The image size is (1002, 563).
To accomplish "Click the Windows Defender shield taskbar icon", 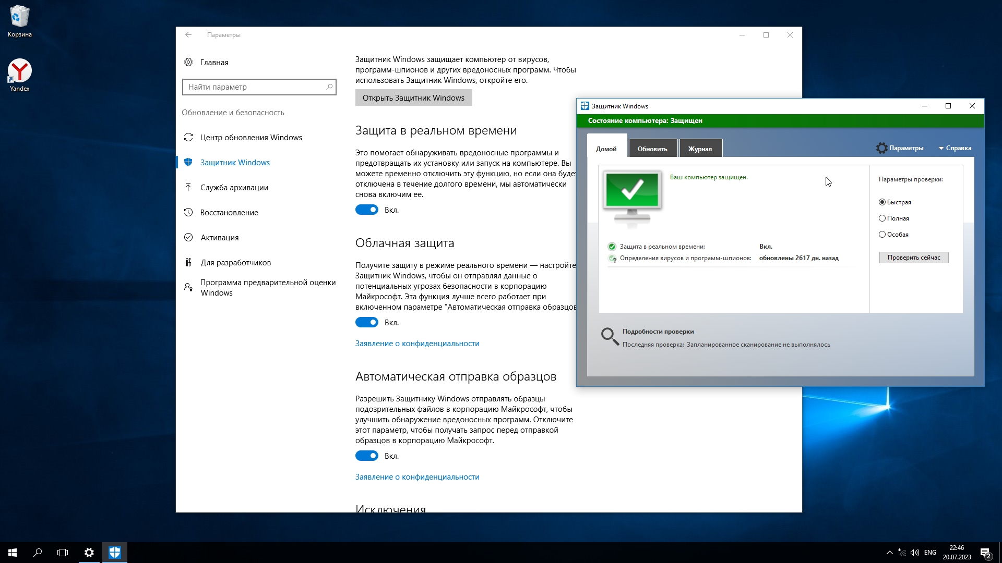I will [115, 553].
